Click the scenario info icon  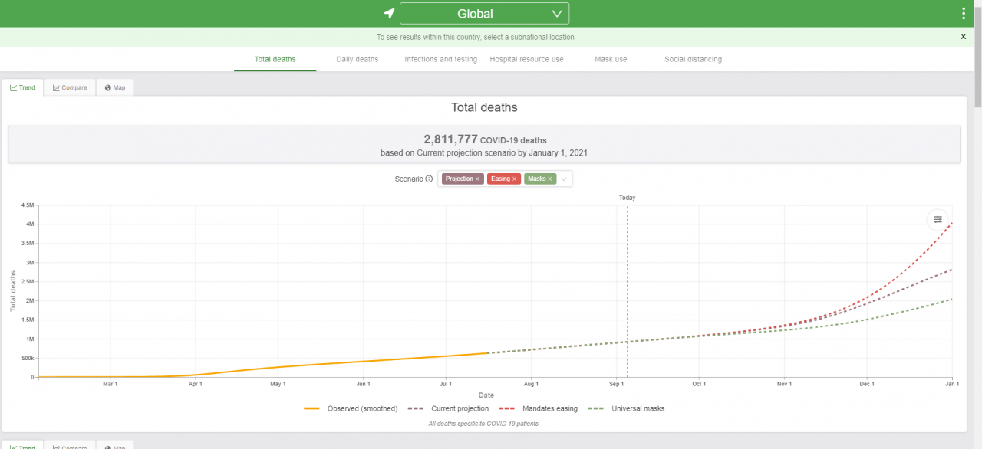[429, 179]
